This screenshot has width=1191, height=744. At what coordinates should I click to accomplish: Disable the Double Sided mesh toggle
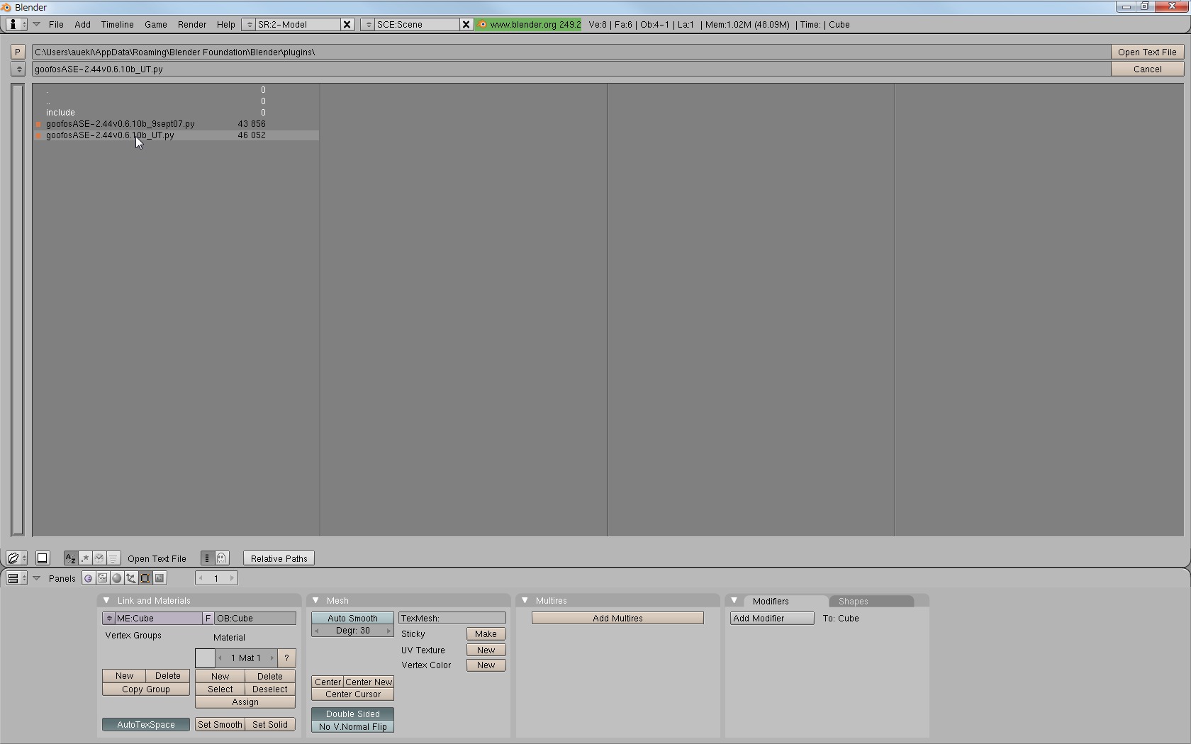tap(352, 714)
